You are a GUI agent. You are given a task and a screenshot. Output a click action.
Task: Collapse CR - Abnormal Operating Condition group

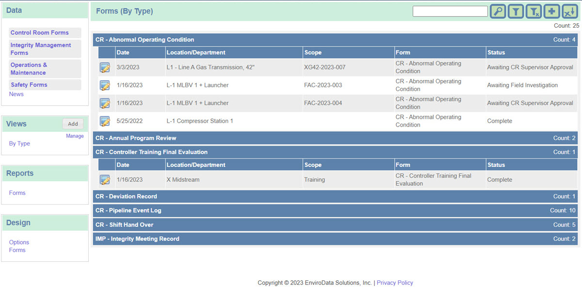335,40
